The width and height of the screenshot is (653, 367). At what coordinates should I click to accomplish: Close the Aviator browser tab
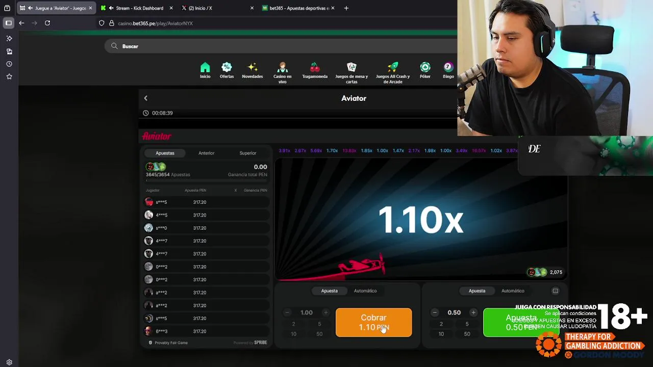tap(90, 8)
